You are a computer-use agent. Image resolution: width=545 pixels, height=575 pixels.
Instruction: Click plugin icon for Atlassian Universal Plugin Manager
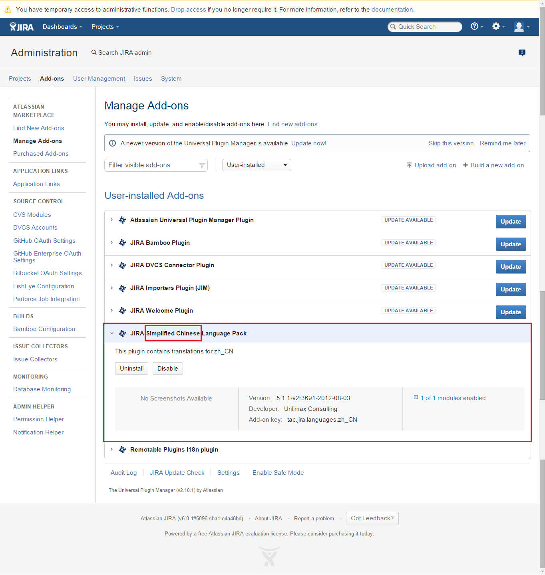(122, 220)
